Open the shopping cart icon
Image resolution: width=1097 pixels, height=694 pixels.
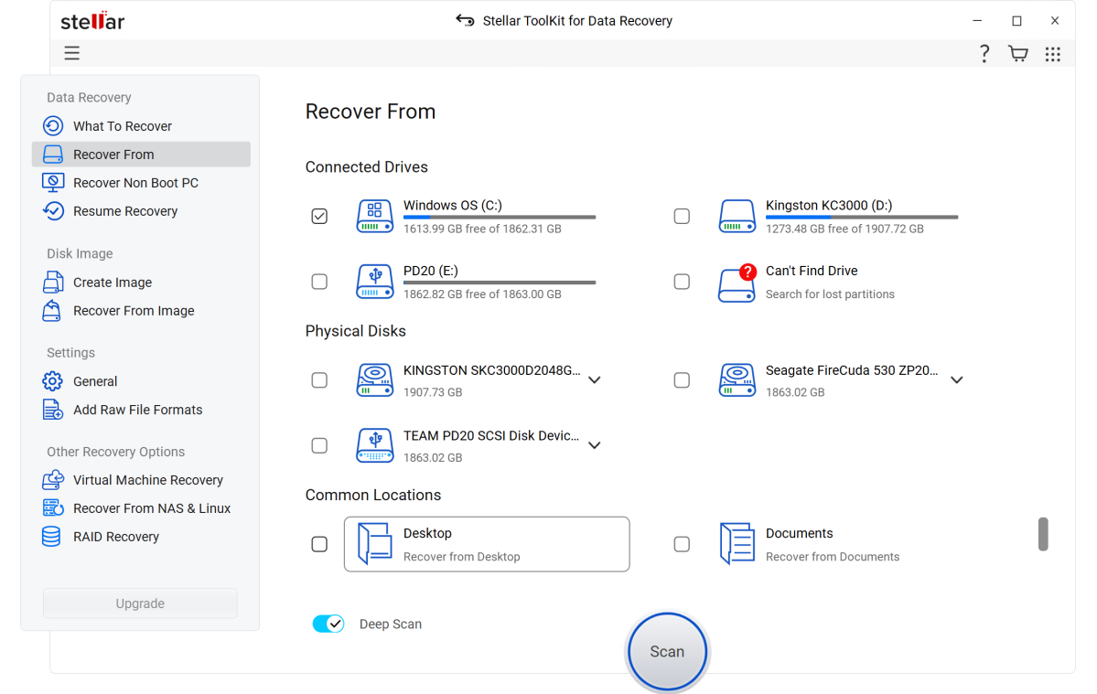(1017, 54)
